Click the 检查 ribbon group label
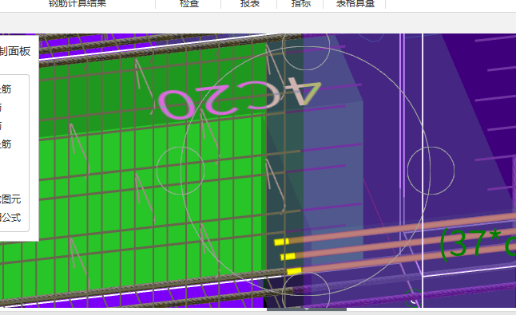 pyautogui.click(x=189, y=4)
